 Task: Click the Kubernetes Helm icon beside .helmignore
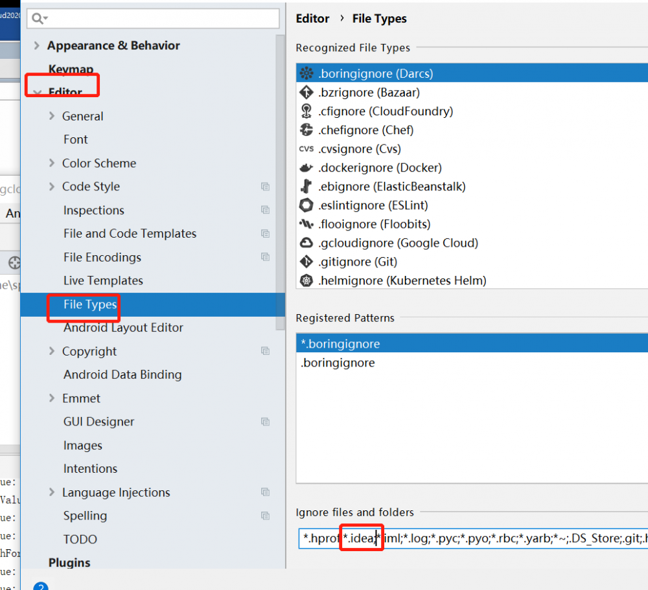(307, 280)
